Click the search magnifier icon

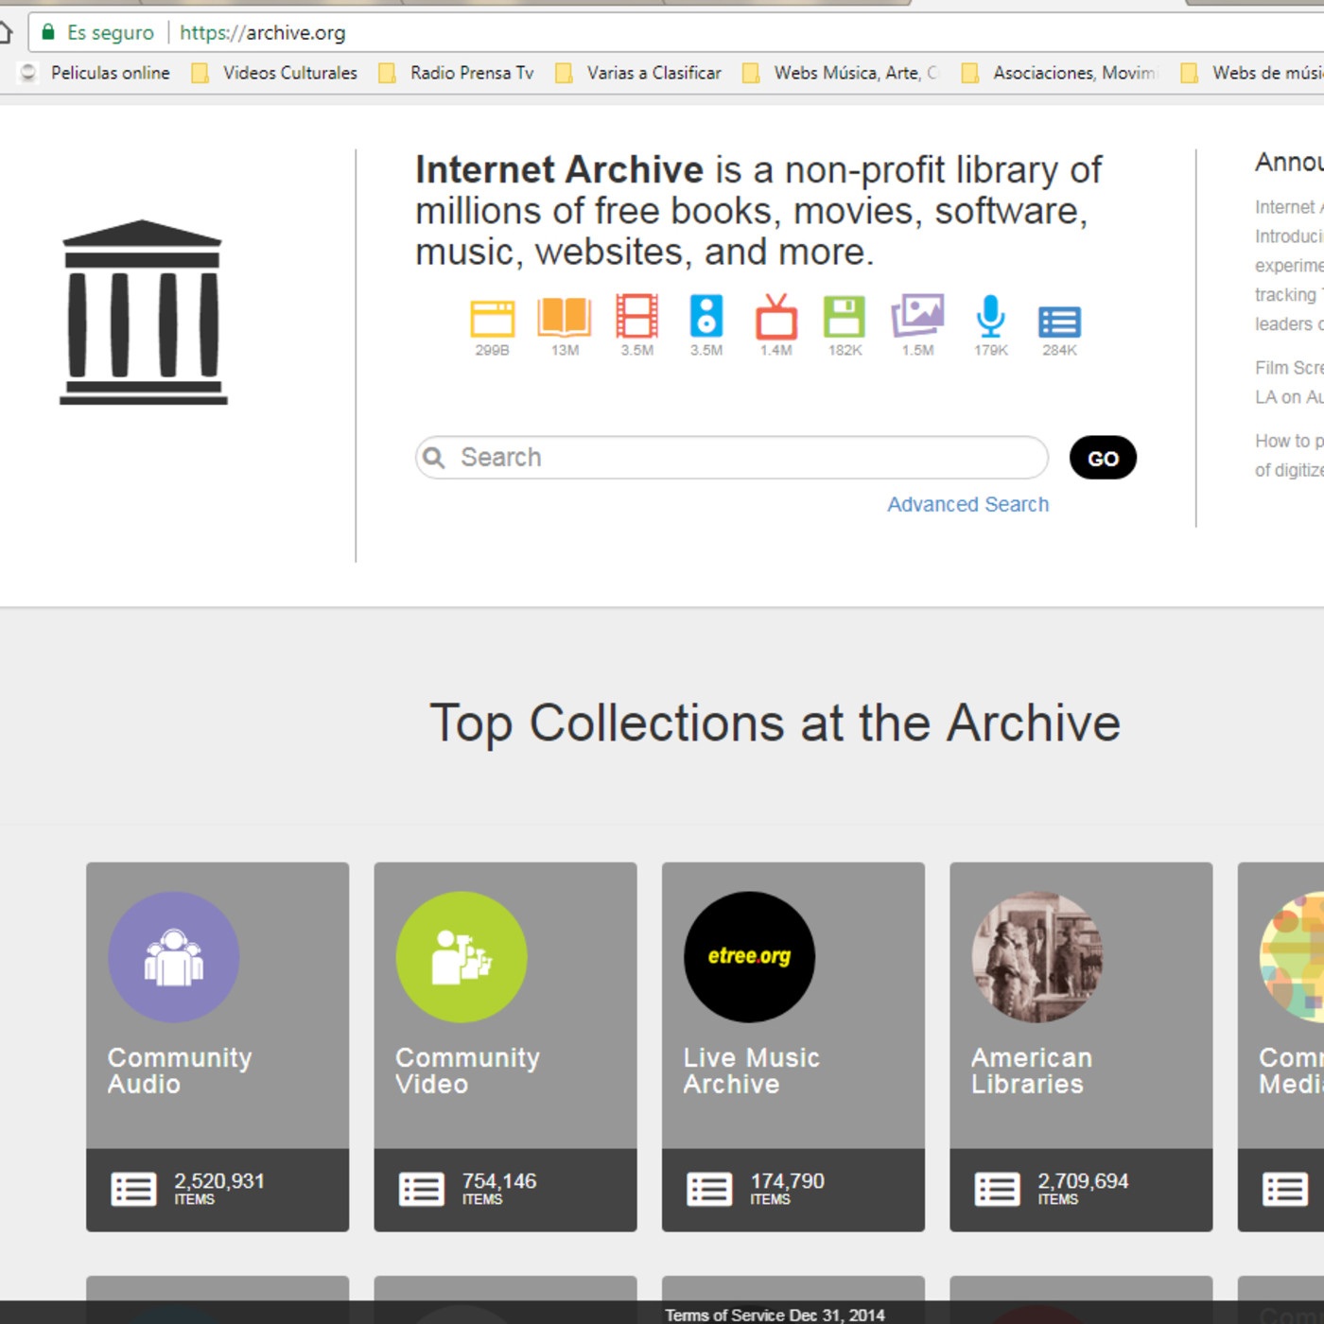pyautogui.click(x=434, y=458)
